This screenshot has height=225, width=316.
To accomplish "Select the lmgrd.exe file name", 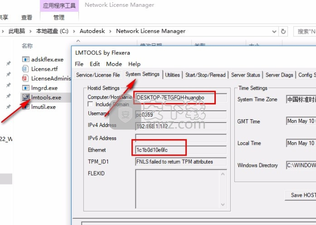I will (x=44, y=88).
